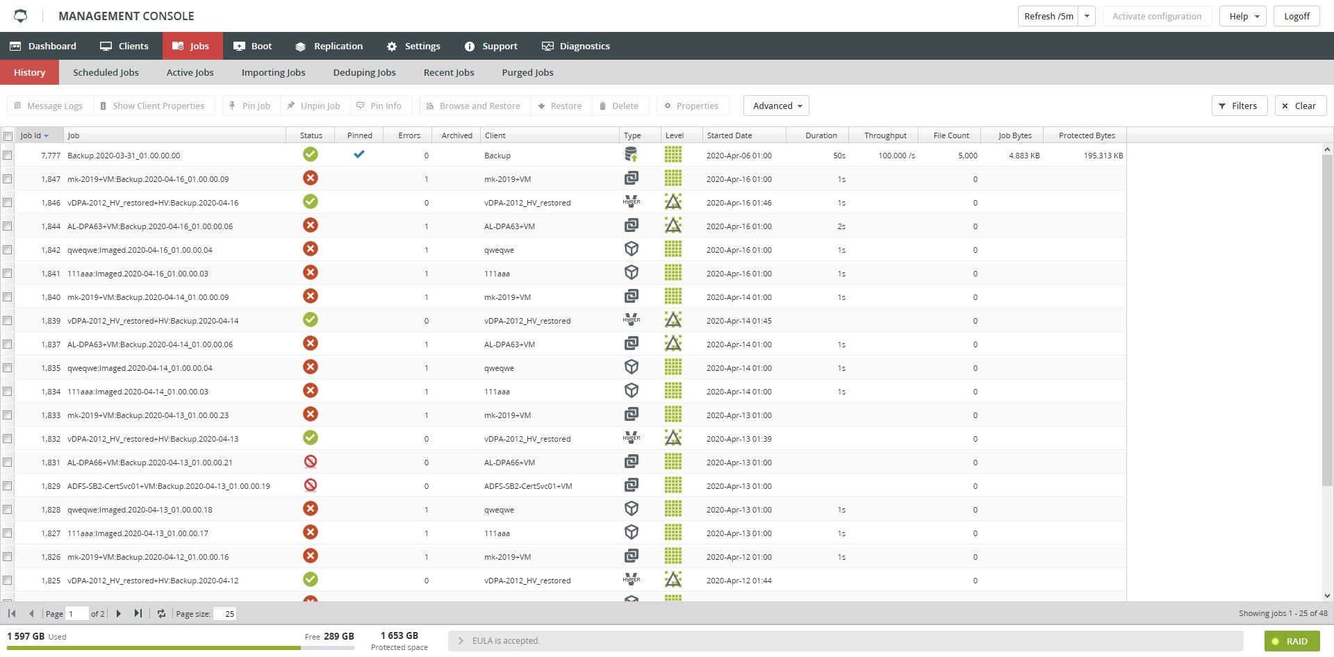Click the Delete toolbar button
Image resolution: width=1334 pixels, height=657 pixels.
(x=619, y=106)
